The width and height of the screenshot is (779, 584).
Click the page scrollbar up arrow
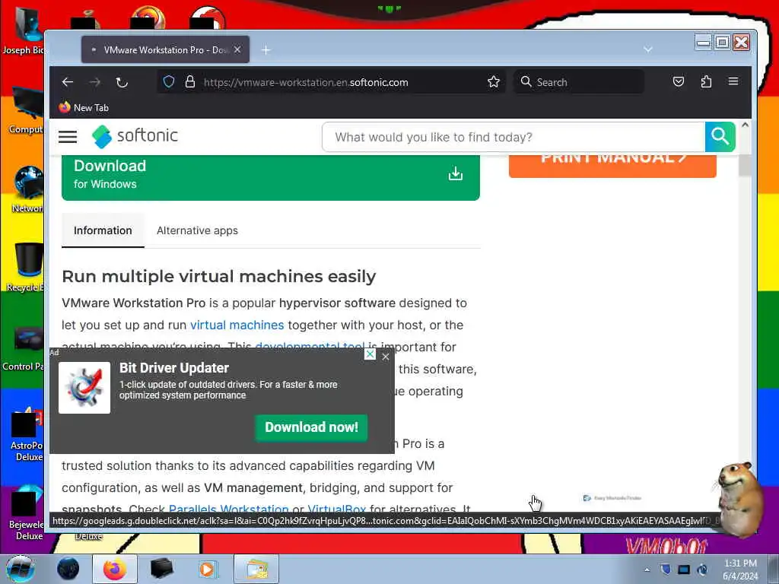[x=745, y=125]
